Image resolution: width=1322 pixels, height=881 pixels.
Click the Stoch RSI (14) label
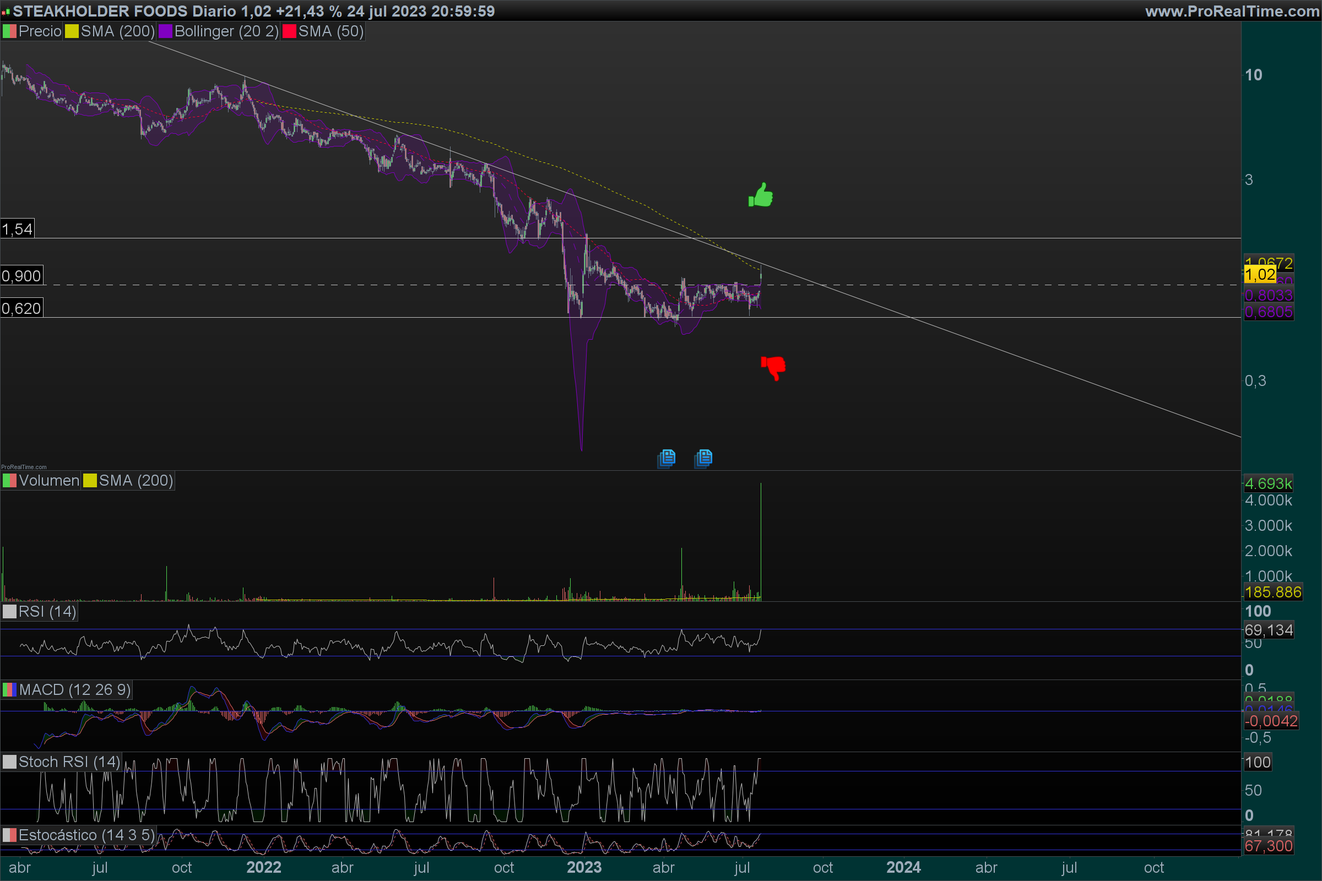[x=68, y=762]
